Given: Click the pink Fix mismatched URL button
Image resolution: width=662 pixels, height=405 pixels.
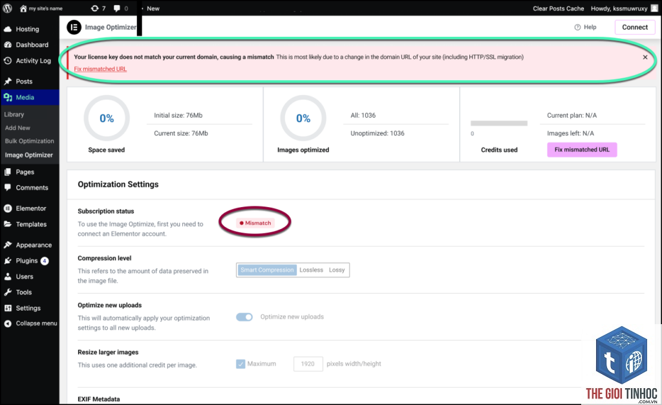Looking at the screenshot, I should point(582,149).
